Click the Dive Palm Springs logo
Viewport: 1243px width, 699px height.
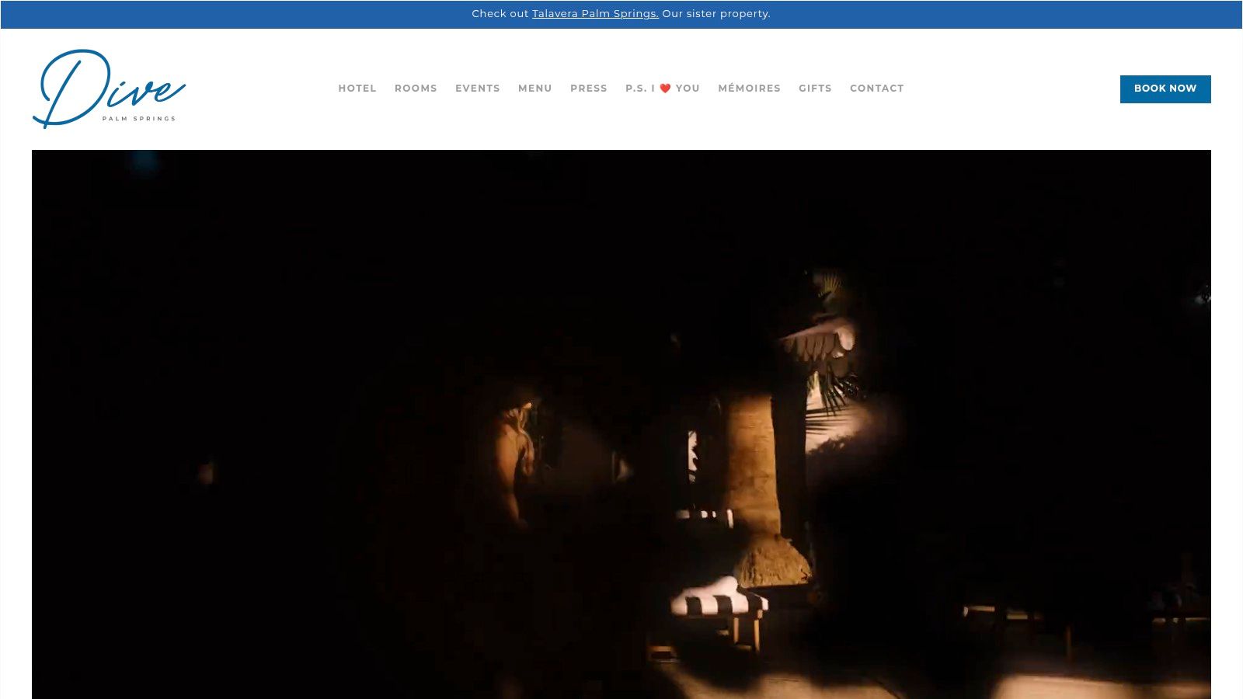pos(109,89)
